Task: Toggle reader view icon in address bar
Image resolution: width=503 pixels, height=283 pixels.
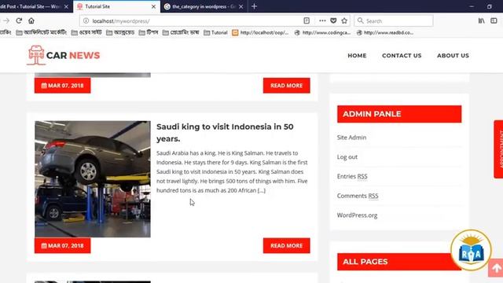Action: (307, 21)
